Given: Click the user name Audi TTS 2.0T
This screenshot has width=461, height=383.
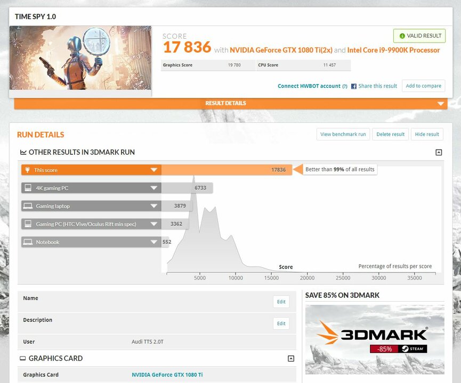Looking at the screenshot, I should pos(148,342).
